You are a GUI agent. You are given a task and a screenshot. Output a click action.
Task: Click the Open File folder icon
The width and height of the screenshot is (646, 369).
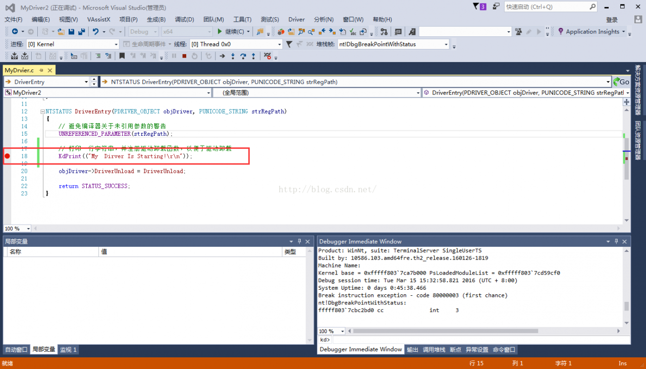click(x=61, y=31)
